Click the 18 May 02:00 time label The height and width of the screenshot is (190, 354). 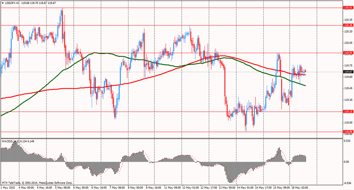300,188
